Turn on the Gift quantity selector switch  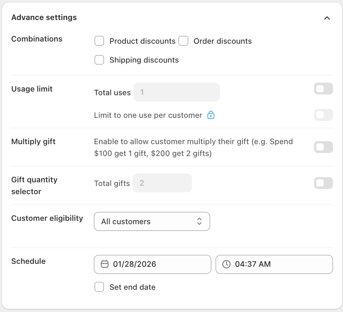[323, 183]
